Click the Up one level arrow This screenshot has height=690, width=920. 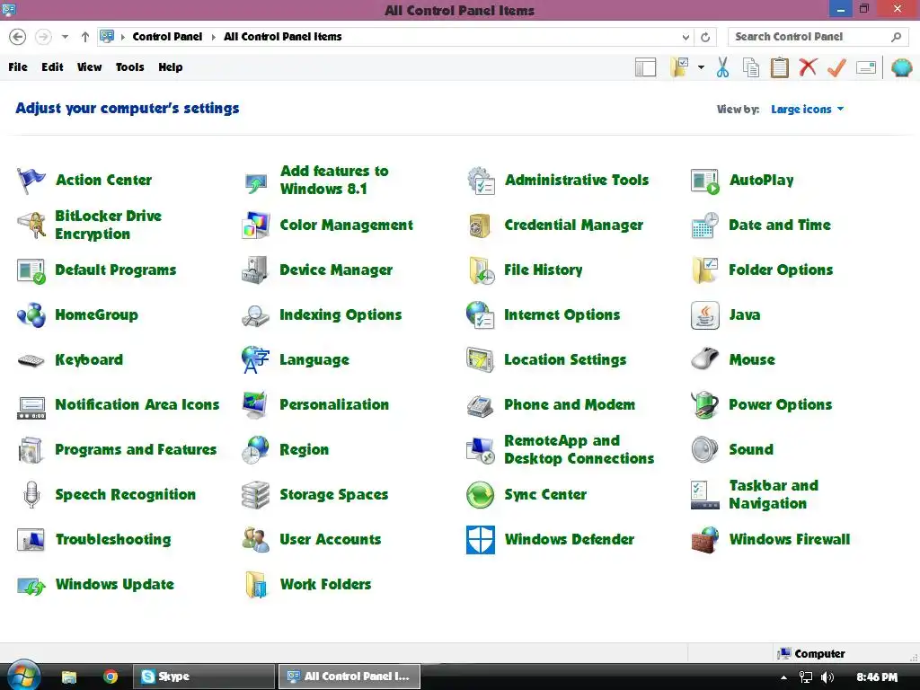[85, 36]
